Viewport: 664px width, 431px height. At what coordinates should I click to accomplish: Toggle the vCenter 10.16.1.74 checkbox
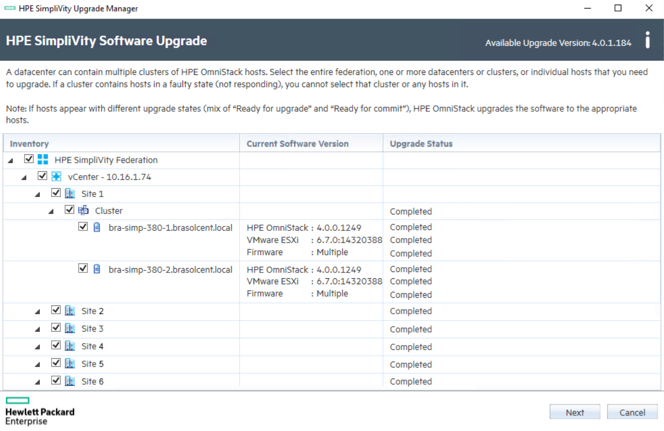click(x=42, y=176)
